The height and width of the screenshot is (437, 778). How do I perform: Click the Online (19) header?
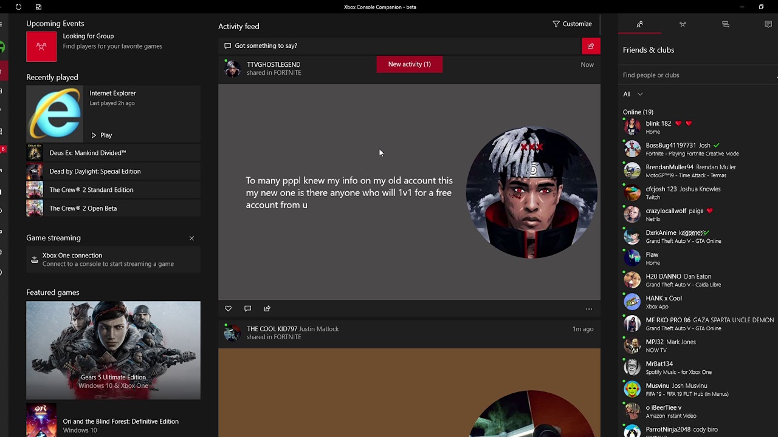[638, 112]
